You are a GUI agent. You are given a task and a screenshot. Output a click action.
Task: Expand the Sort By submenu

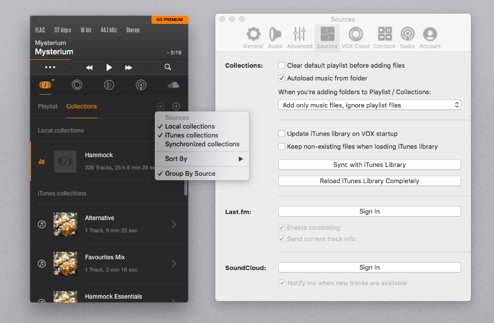(202, 159)
